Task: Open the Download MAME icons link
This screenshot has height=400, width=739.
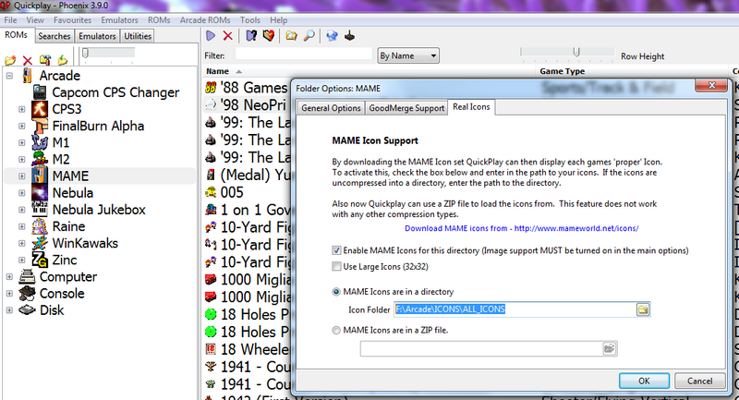Action: (x=522, y=228)
